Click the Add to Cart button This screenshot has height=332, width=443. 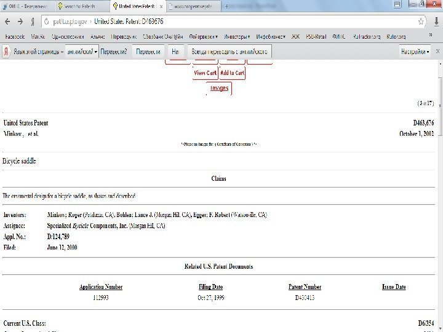point(232,73)
